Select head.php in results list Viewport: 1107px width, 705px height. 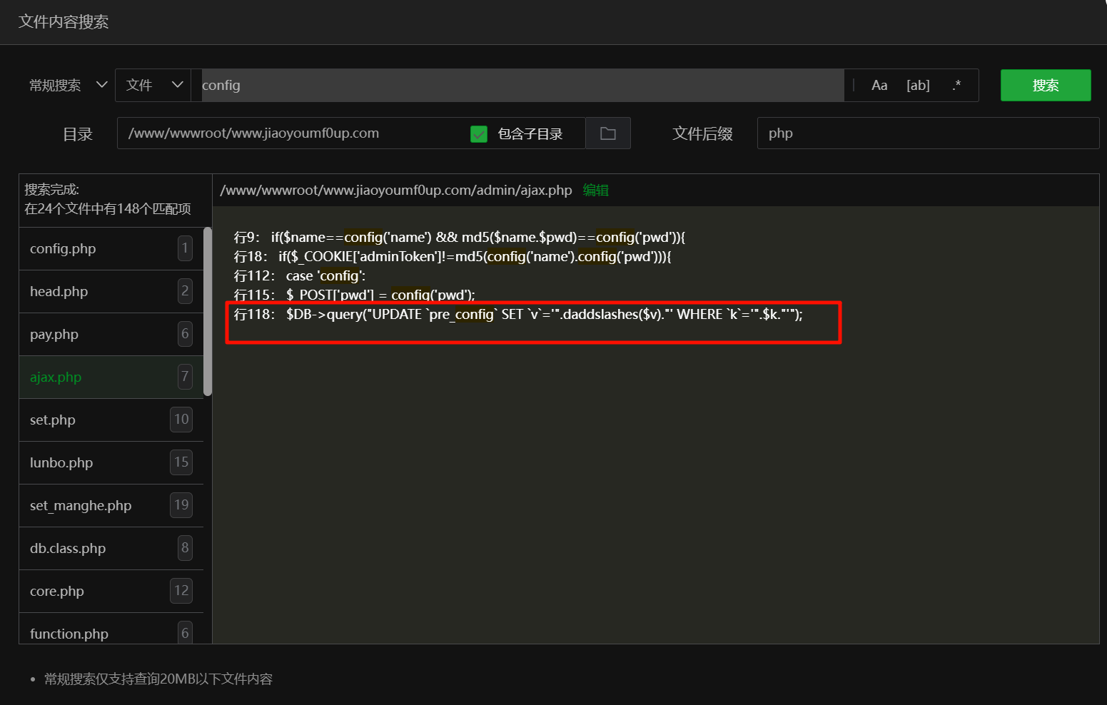[x=59, y=292]
